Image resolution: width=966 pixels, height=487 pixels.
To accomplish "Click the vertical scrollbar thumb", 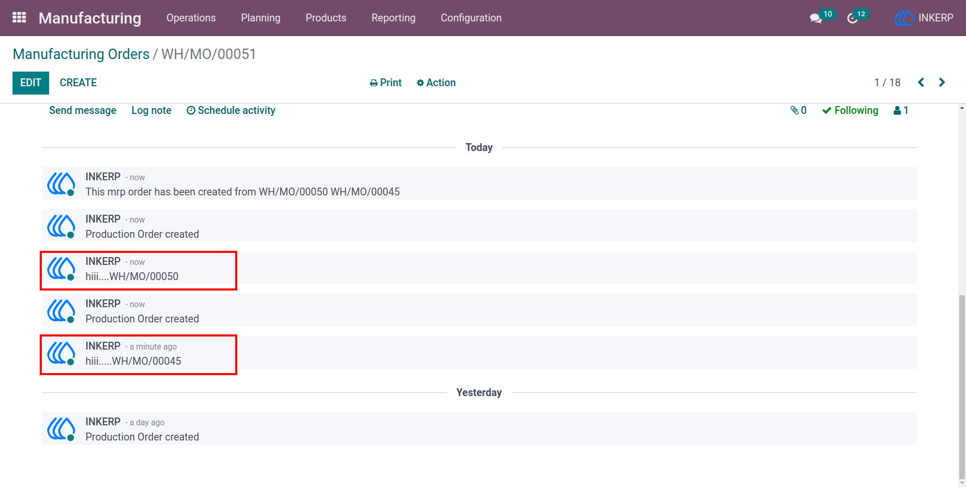I will [962, 387].
